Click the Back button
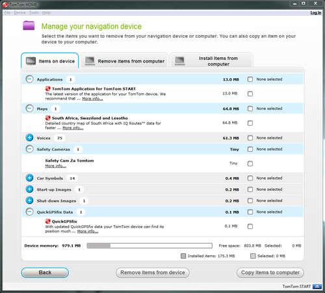Image resolution: width=325 pixels, height=293 pixels. [45, 273]
